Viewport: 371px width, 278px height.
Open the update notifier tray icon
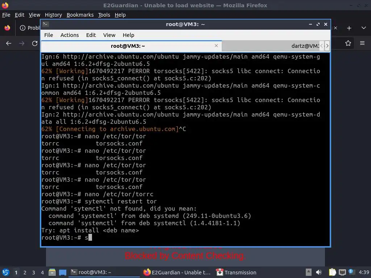(351, 272)
